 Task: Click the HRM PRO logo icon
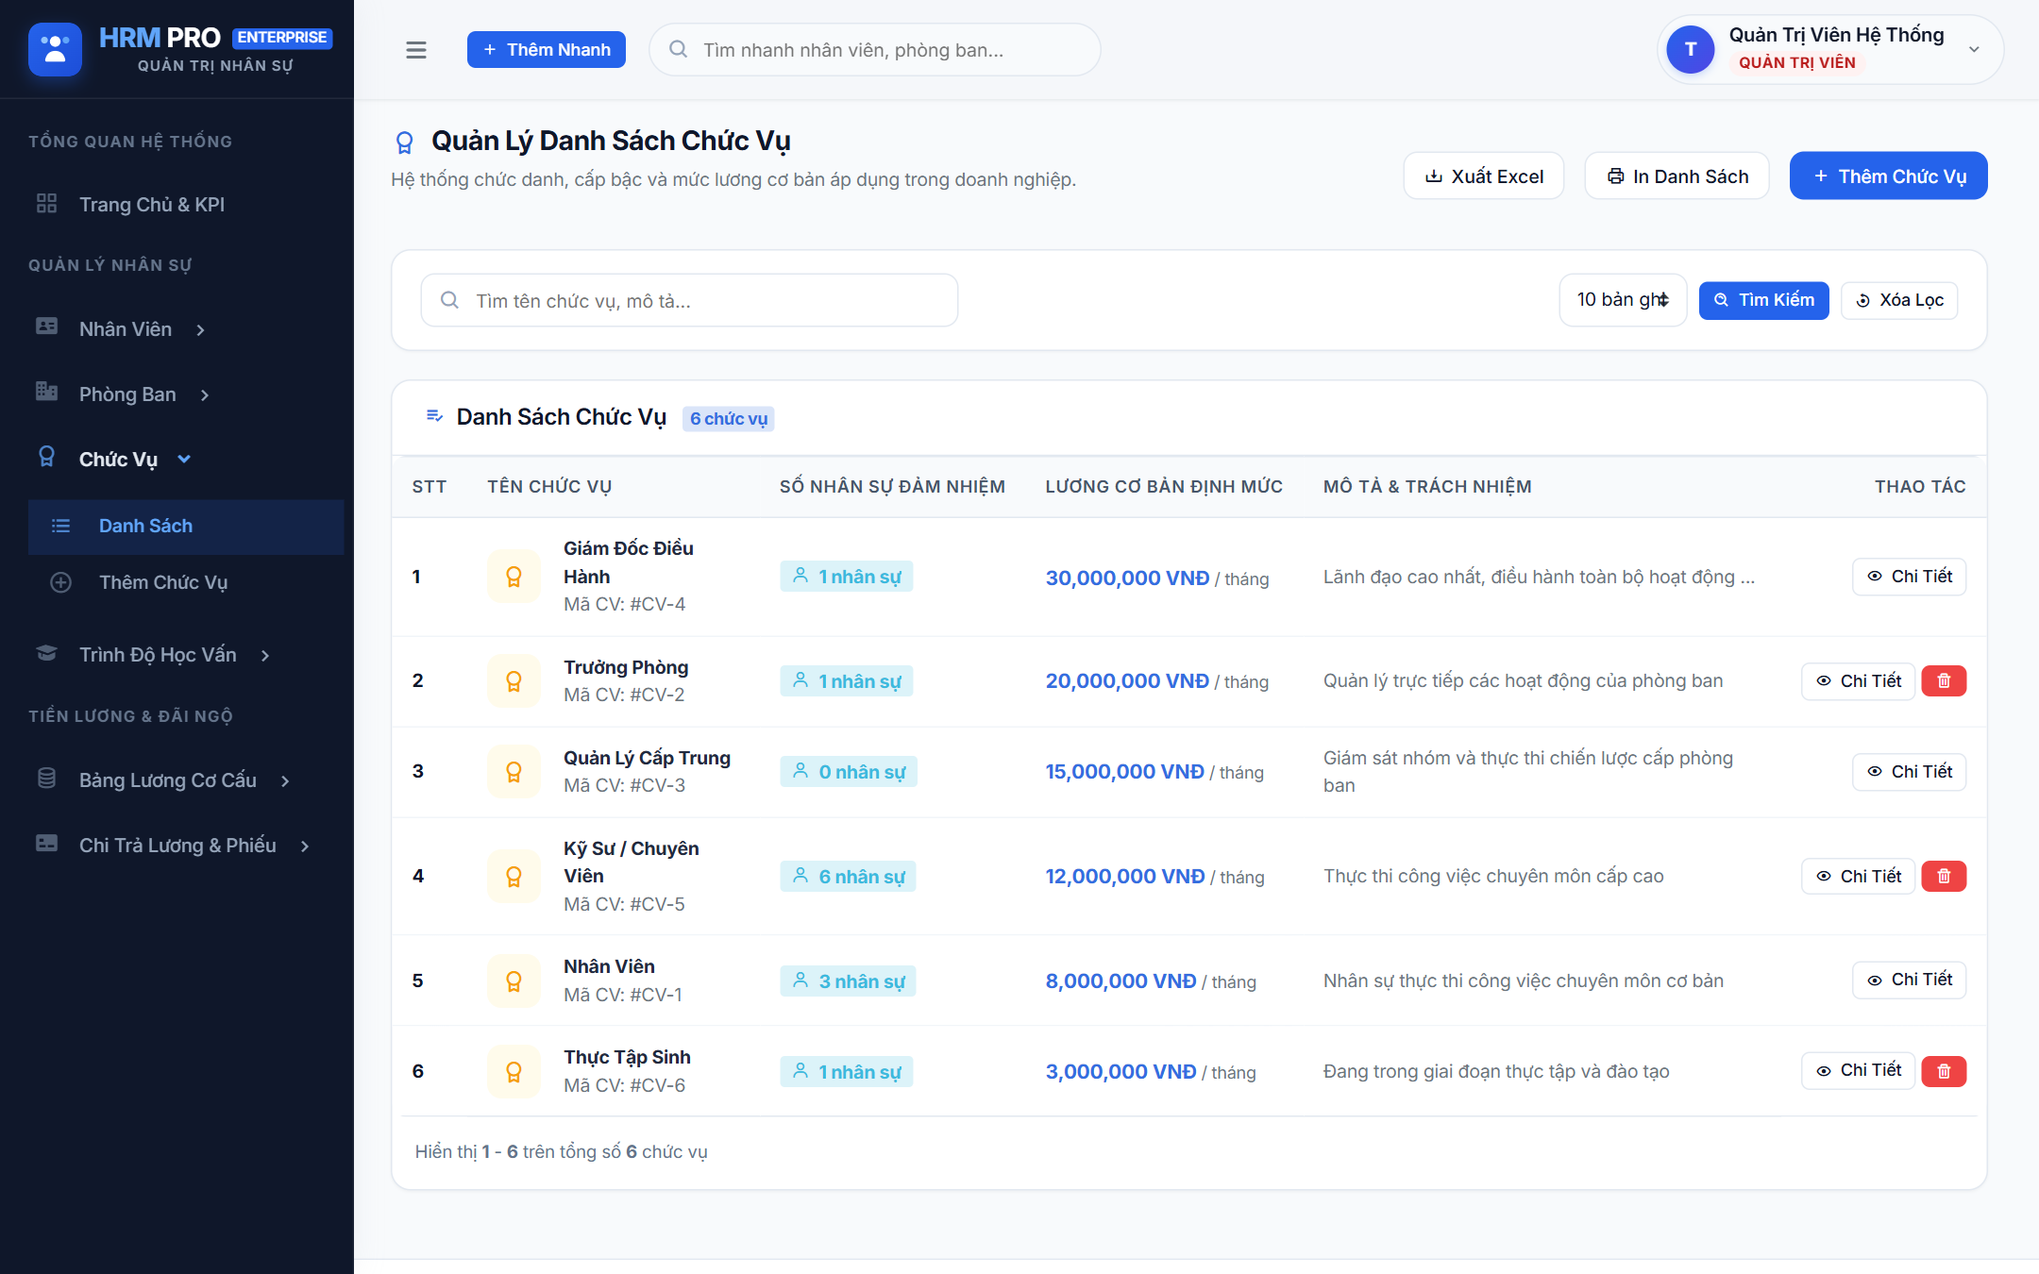click(55, 49)
